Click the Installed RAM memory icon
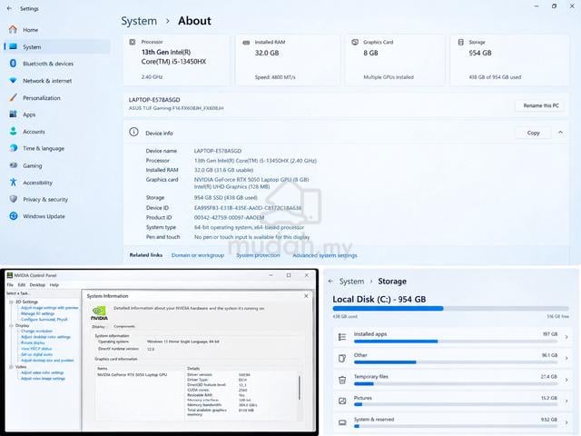Image resolution: width=581 pixels, height=436 pixels. tap(246, 43)
